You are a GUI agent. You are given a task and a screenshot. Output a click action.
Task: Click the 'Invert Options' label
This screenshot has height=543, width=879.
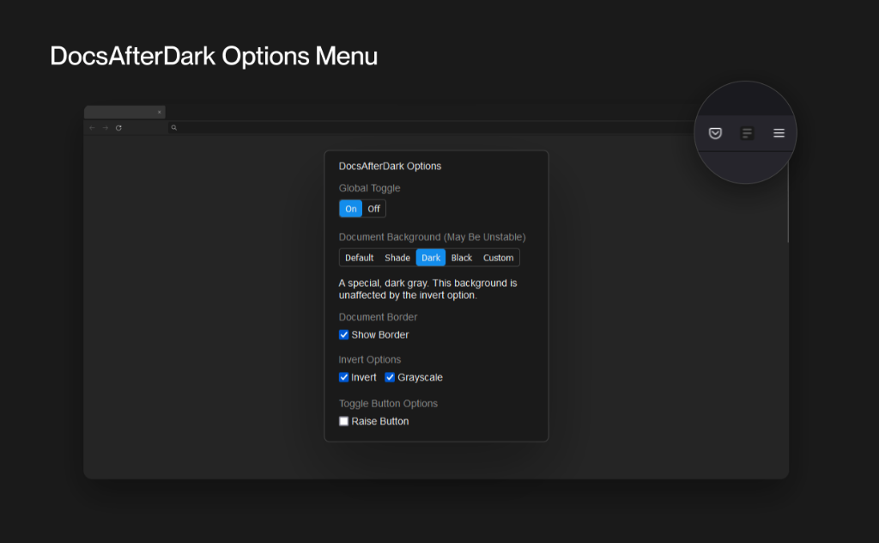pos(369,360)
